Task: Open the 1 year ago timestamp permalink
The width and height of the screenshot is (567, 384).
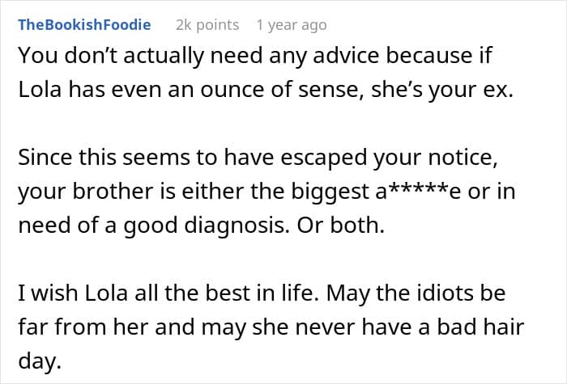Action: 292,25
